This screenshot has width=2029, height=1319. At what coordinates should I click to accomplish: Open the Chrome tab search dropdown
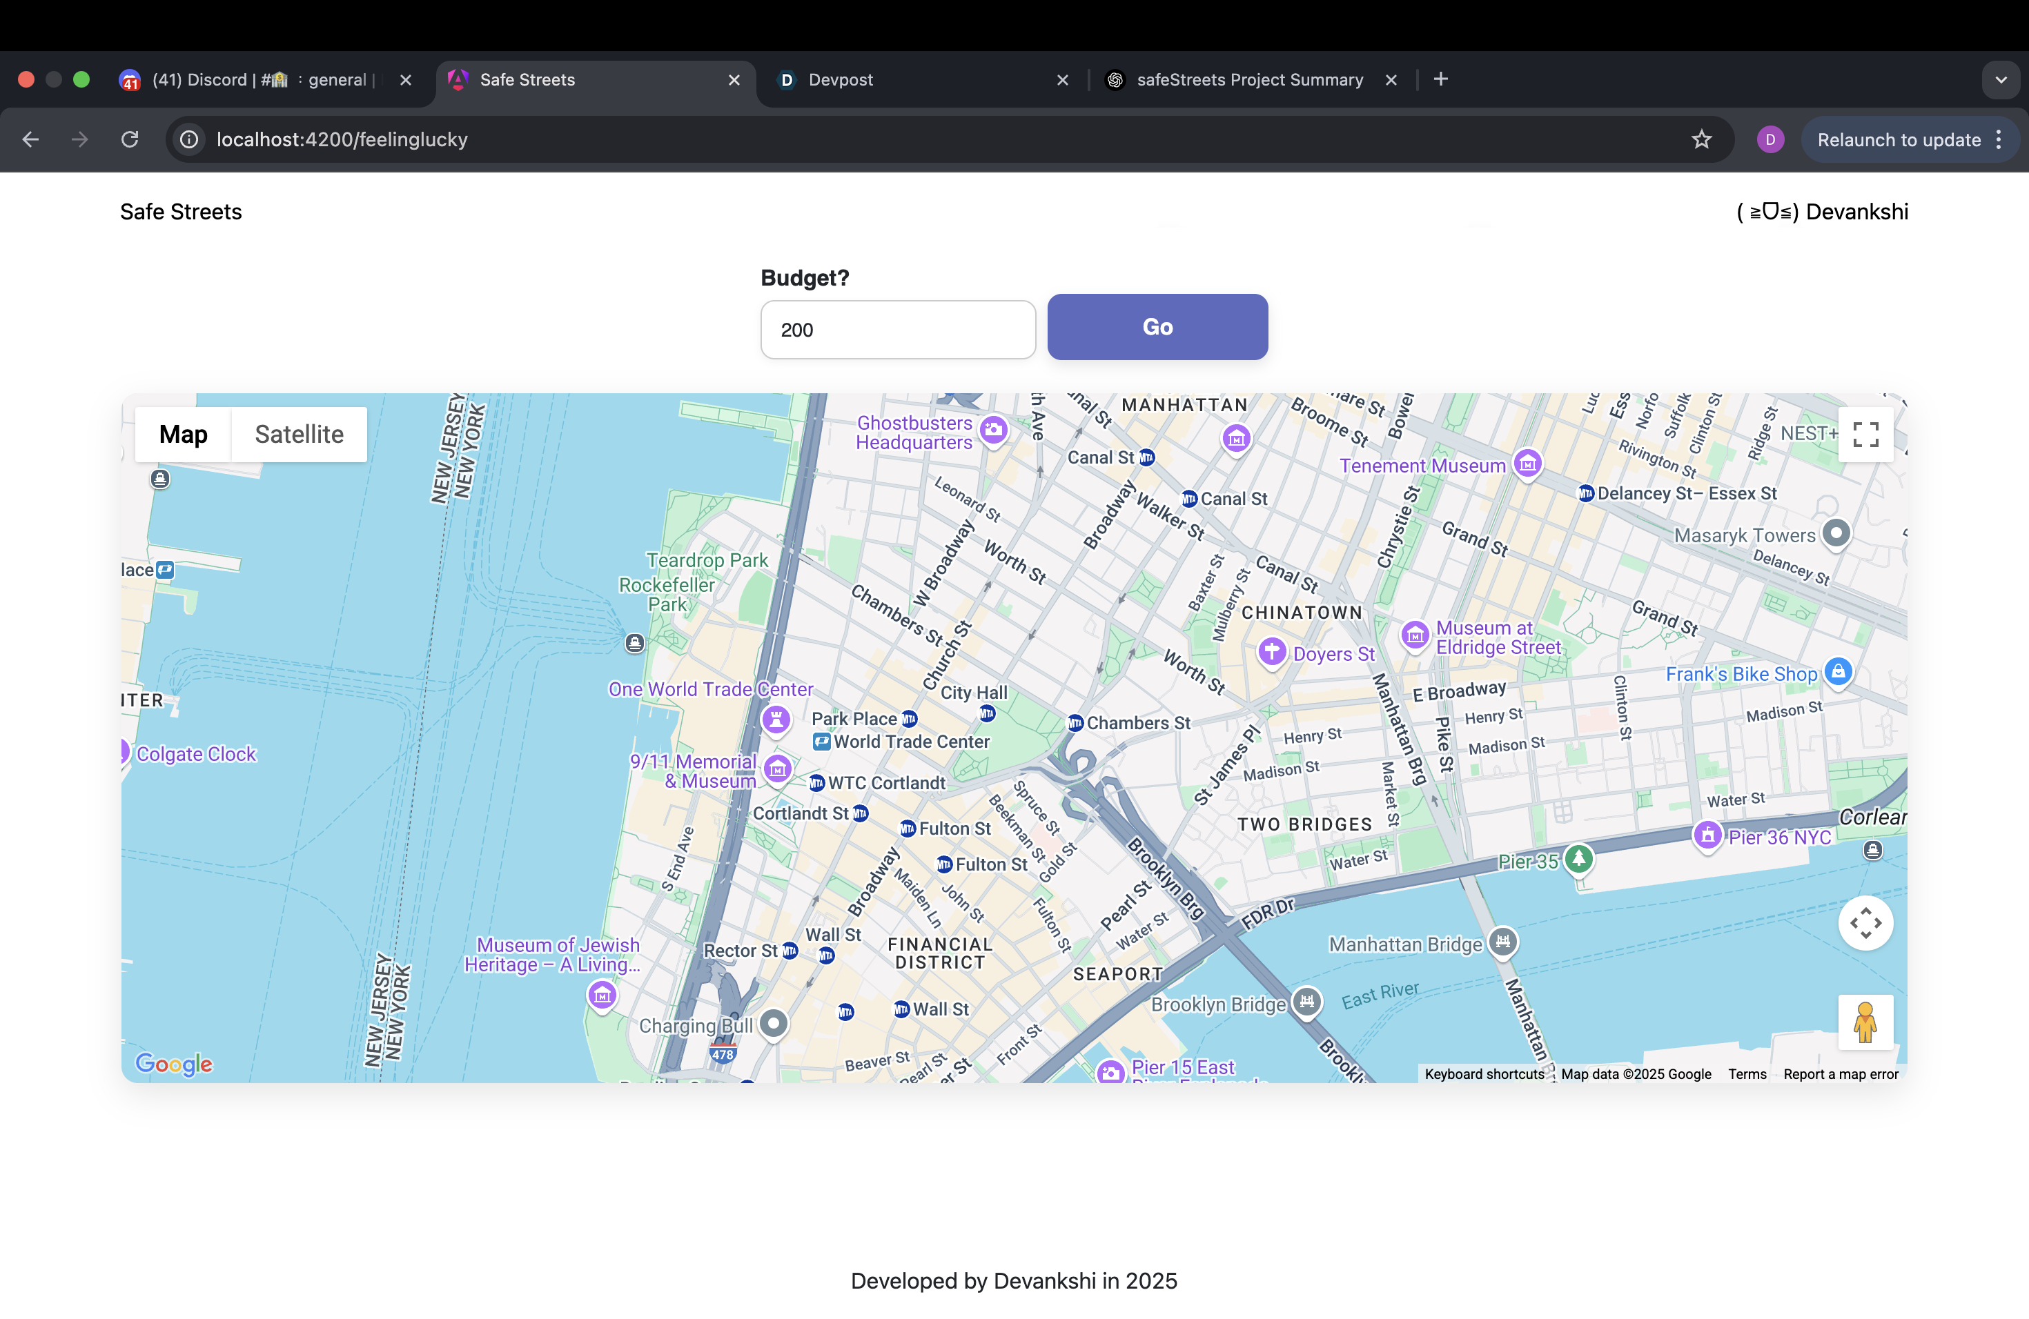[2000, 80]
